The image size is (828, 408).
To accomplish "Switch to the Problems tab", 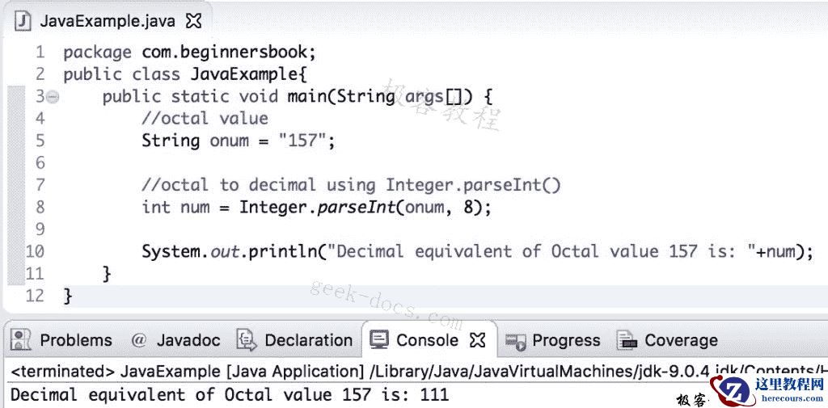I will pyautogui.click(x=75, y=340).
